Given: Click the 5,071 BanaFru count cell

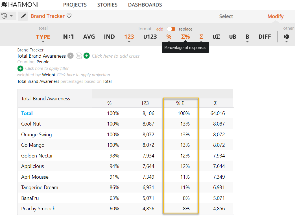Looking at the screenshot, I should click(x=148, y=198).
